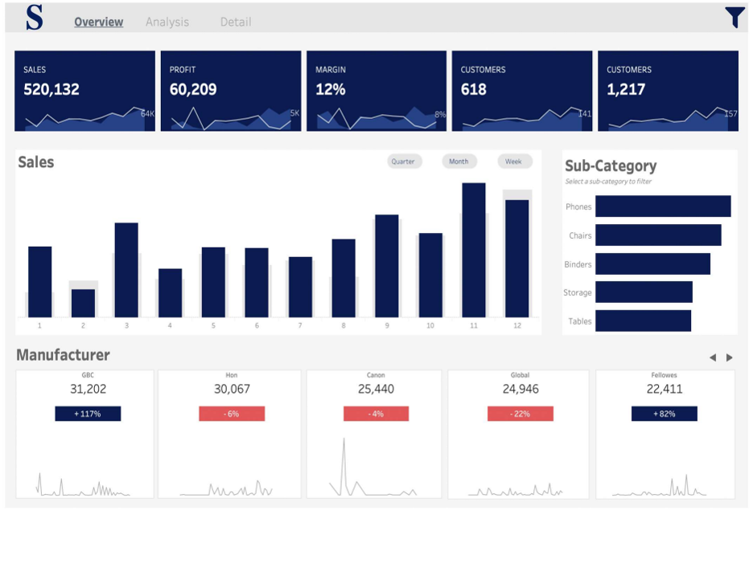Viewport: 753px width, 588px height.
Task: Open the Detail tab
Action: (x=236, y=22)
